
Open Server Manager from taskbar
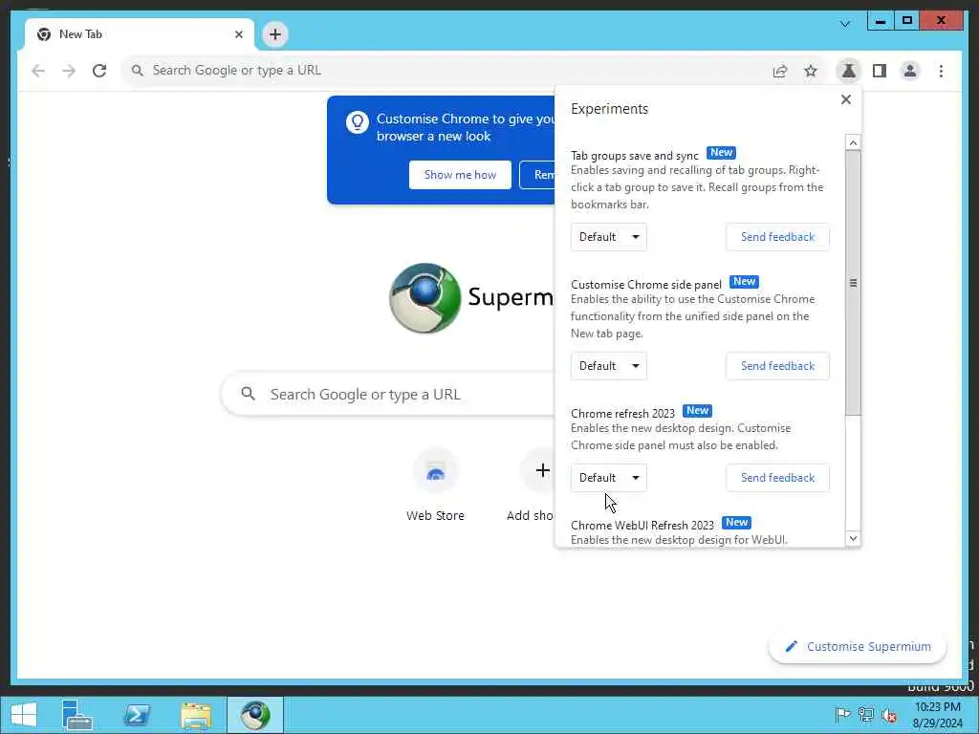point(76,715)
